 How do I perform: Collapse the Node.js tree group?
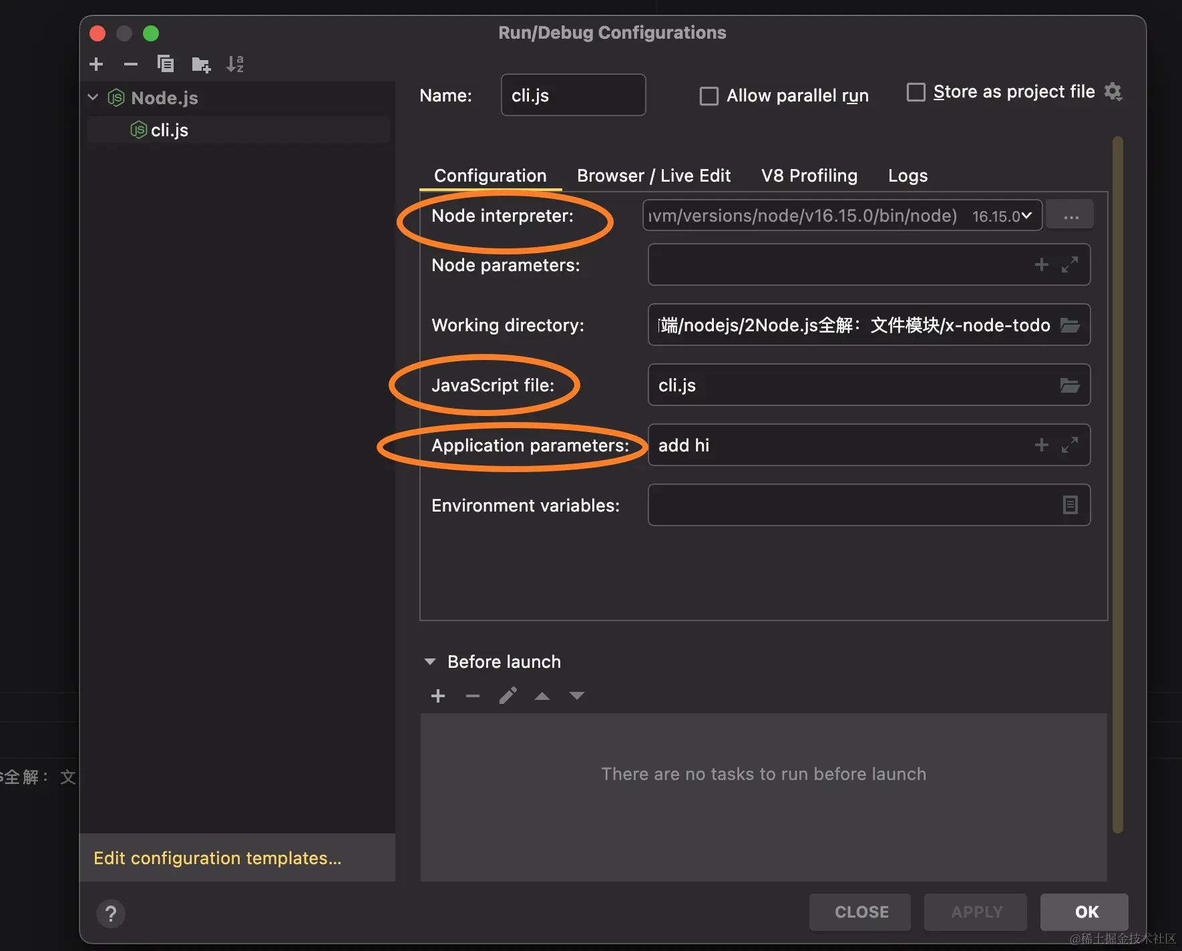[93, 98]
